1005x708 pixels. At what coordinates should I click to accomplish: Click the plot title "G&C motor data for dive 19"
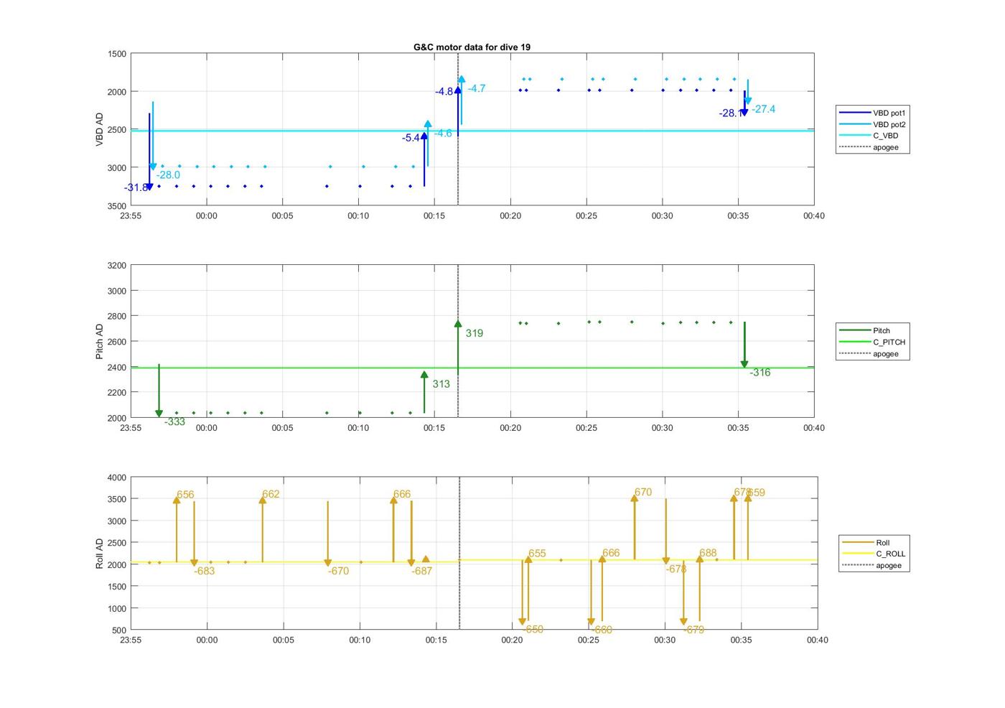[472, 47]
